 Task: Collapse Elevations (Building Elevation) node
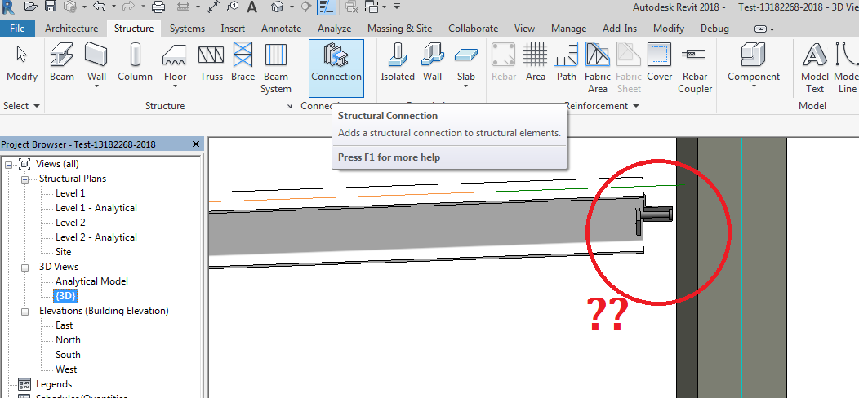(x=24, y=311)
